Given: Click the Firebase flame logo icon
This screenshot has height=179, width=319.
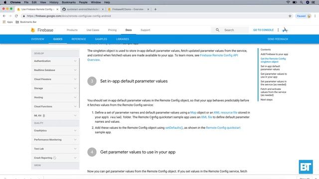Looking at the screenshot, I should pos(33,30).
